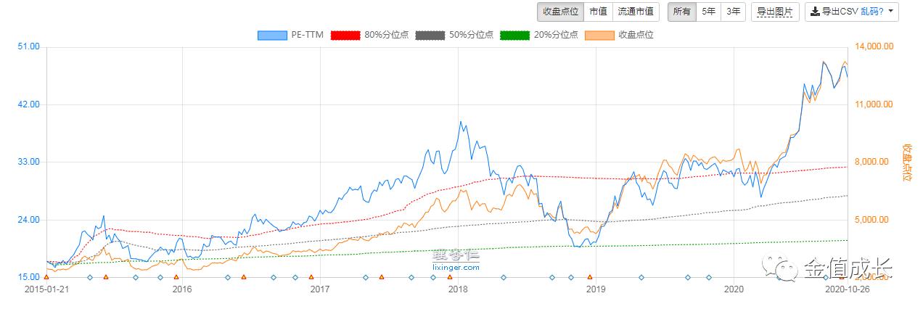Image resolution: width=923 pixels, height=309 pixels.
Task: Click the 2015-01-21 start date label
Action: tap(46, 289)
